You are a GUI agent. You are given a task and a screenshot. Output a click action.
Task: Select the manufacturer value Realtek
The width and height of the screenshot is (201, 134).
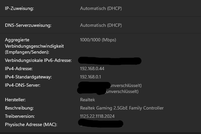click(87, 100)
